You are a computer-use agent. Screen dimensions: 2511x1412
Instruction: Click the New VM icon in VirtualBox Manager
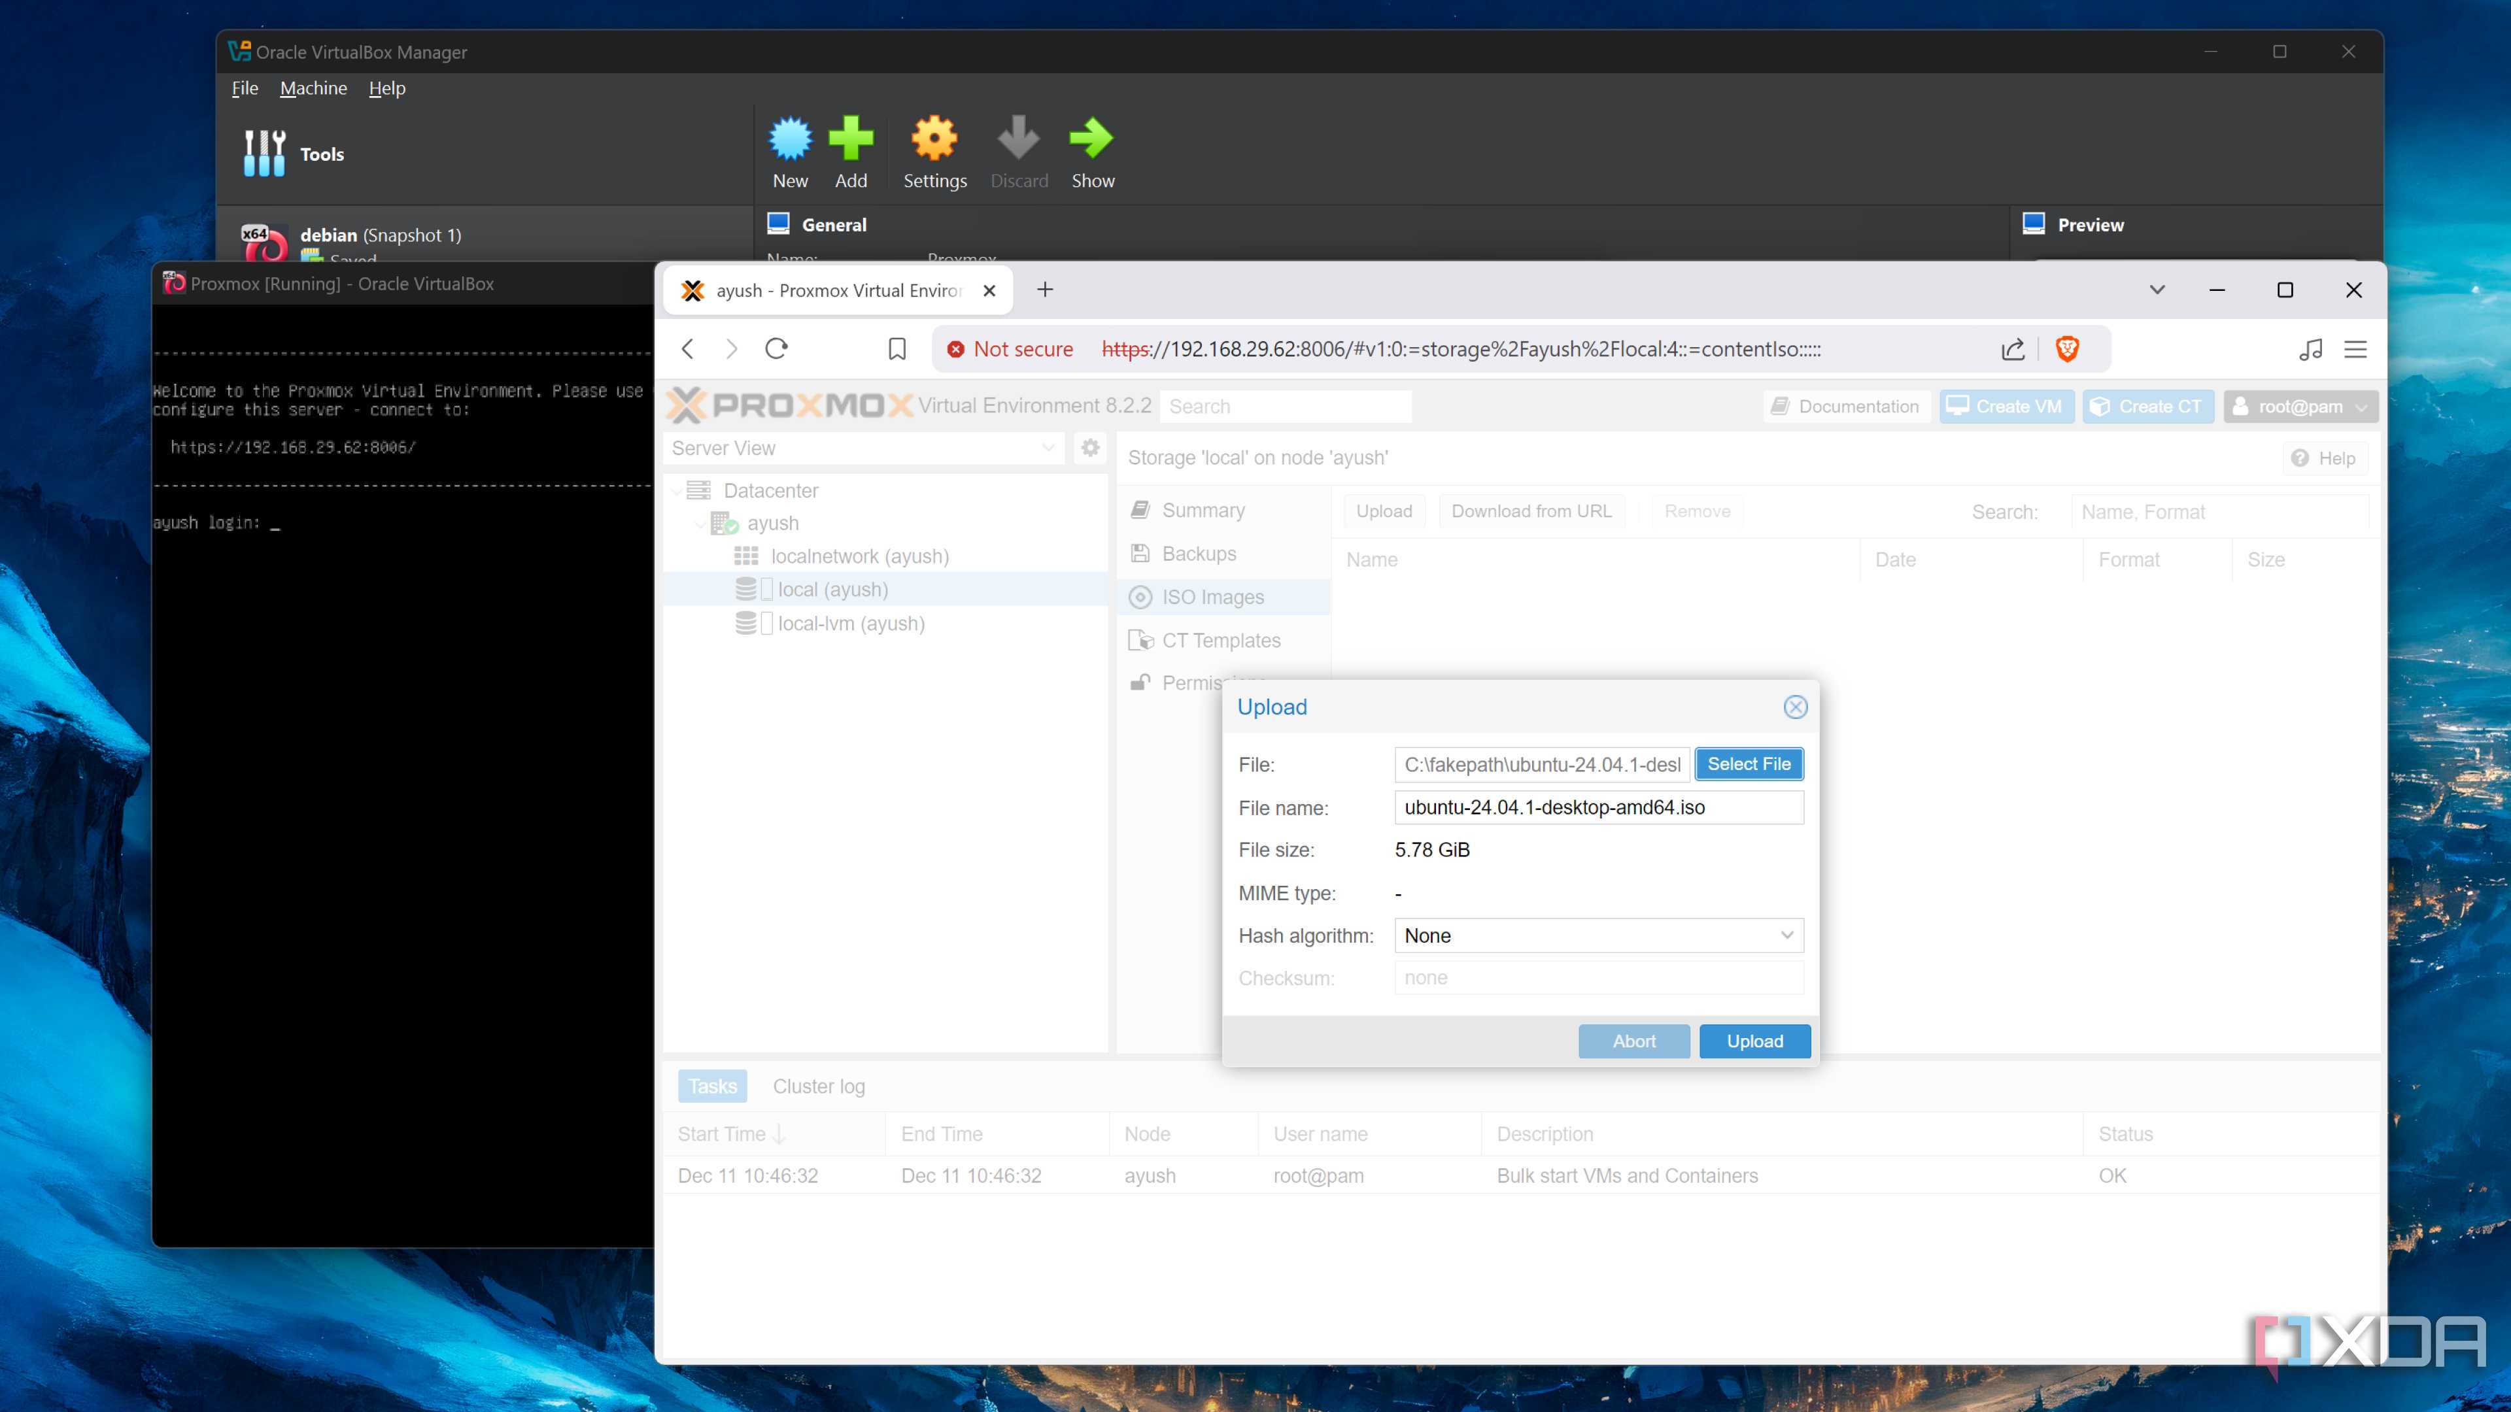click(789, 152)
